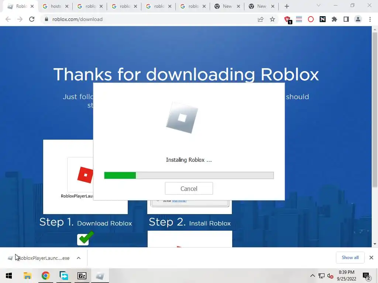Image resolution: width=378 pixels, height=283 pixels.
Task: Open the red shield extension with badge
Action: point(288,20)
